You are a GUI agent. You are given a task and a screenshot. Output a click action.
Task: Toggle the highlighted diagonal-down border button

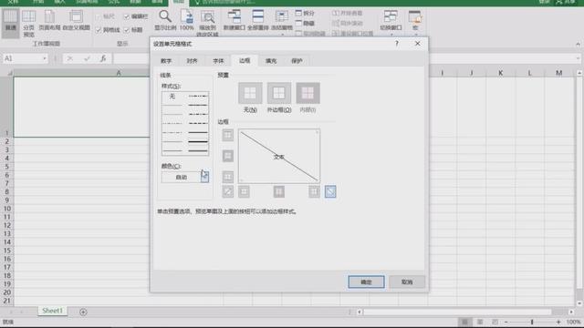tap(330, 192)
